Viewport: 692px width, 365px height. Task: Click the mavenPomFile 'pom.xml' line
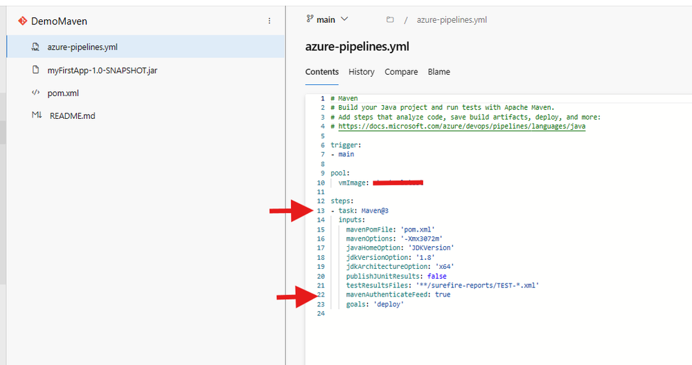[391, 230]
